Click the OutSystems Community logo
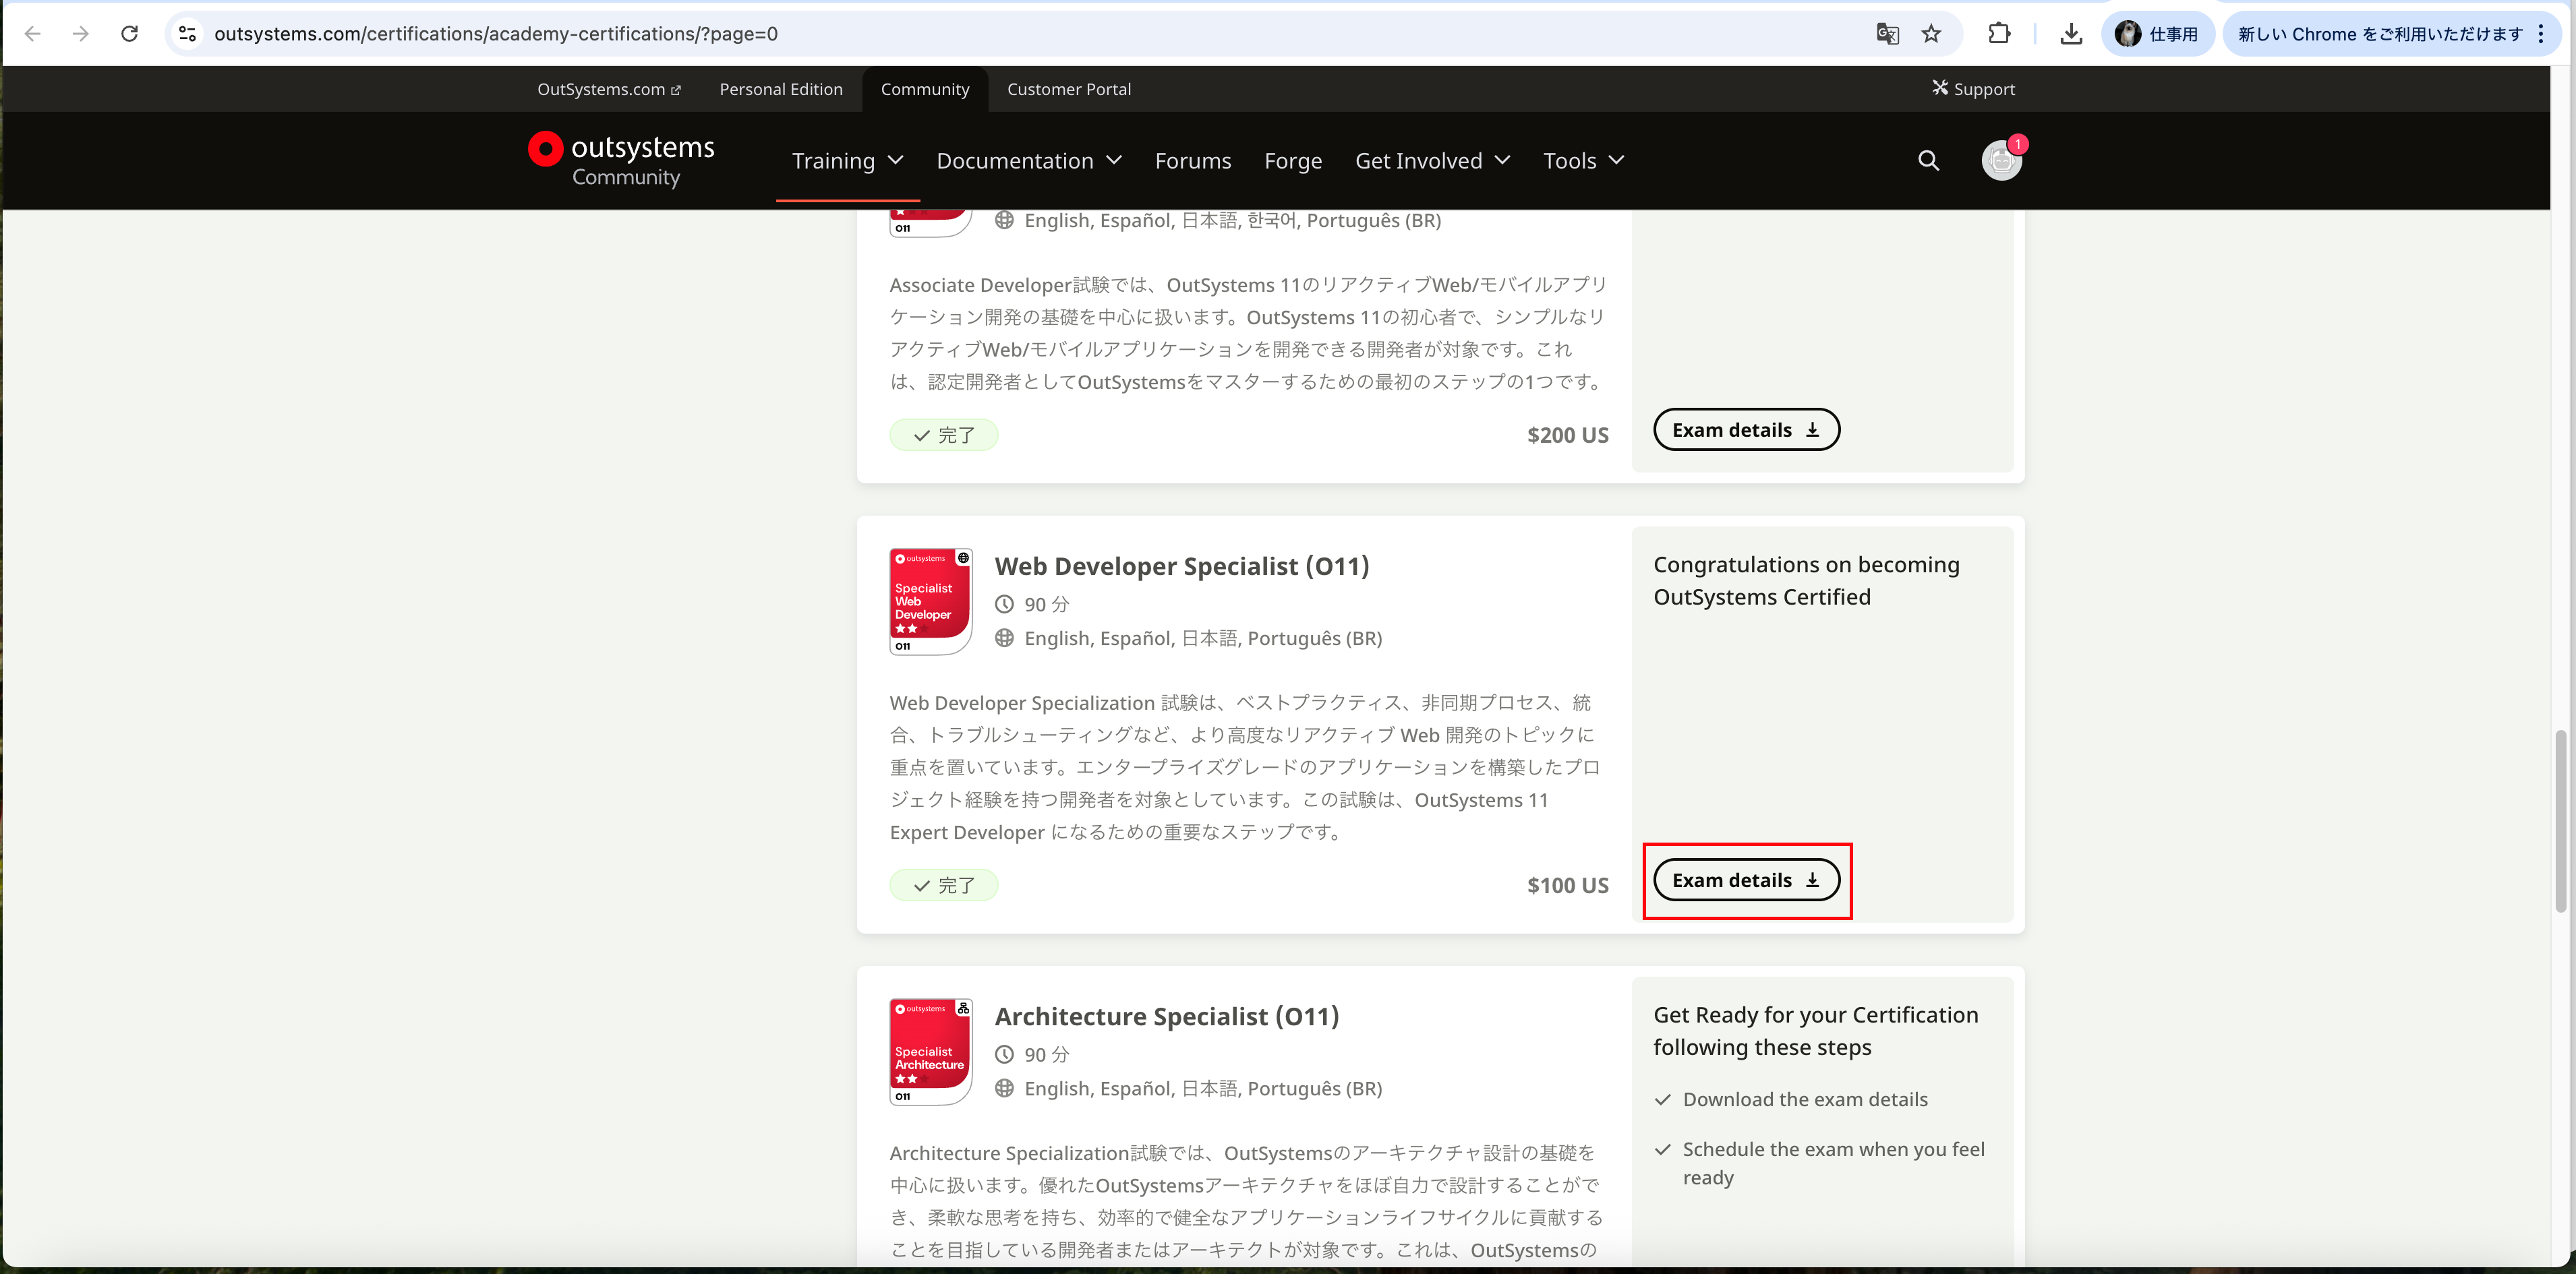2576x1274 pixels. [x=621, y=160]
